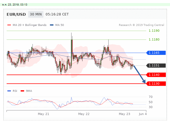
Task: Click the date stamp 23, 2019, 03:13 header
Action: (x=15, y=4)
